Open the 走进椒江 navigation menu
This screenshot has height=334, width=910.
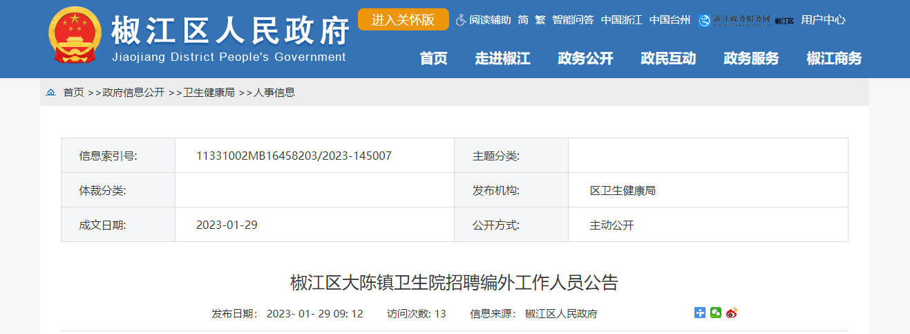tap(502, 59)
